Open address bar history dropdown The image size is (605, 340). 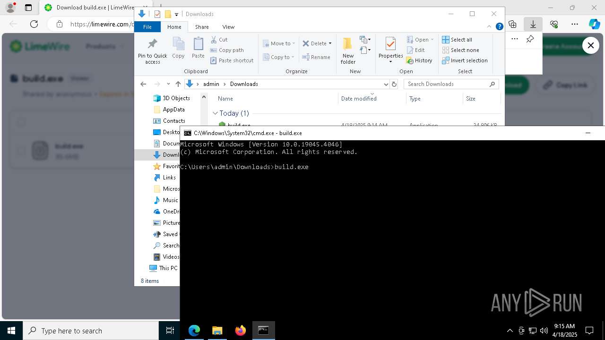tap(385, 84)
